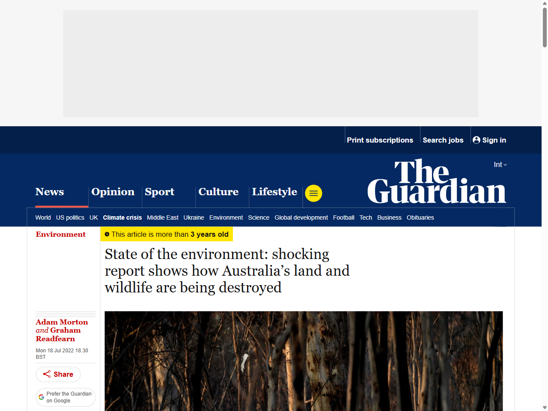Click the Google logo in Prefer the Guardian

(42, 397)
